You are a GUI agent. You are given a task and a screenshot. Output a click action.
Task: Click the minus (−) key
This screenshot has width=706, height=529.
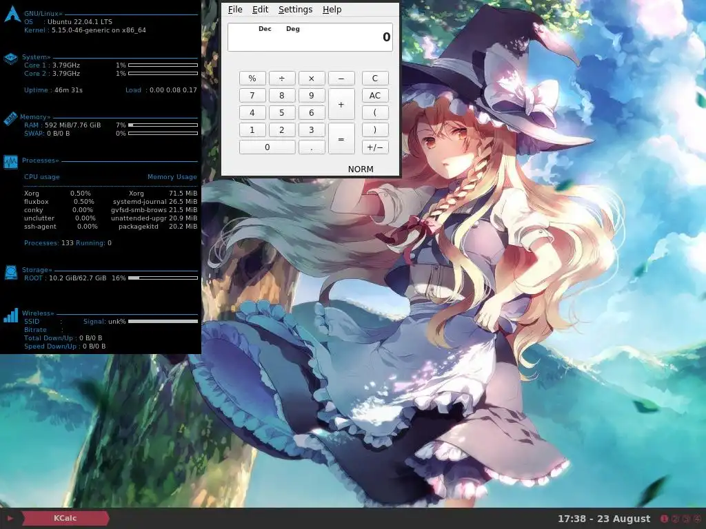pyautogui.click(x=341, y=79)
